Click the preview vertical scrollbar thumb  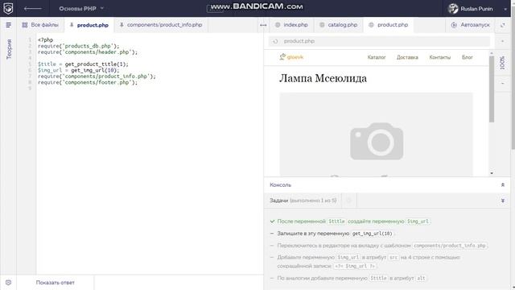pos(492,89)
